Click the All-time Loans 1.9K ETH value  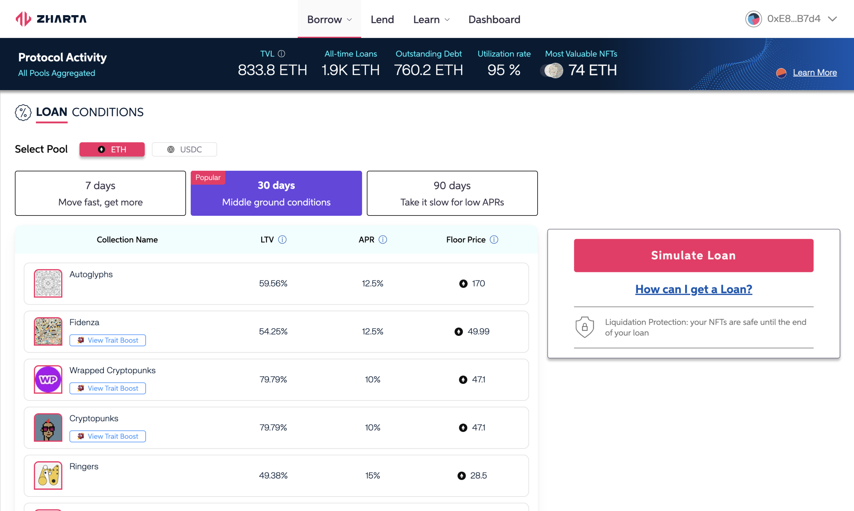(x=351, y=70)
